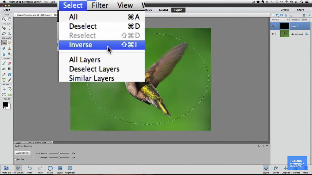The height and width of the screenshot is (175, 312).
Task: Toggle lock transparent pixels icon
Action: click(x=291, y=15)
